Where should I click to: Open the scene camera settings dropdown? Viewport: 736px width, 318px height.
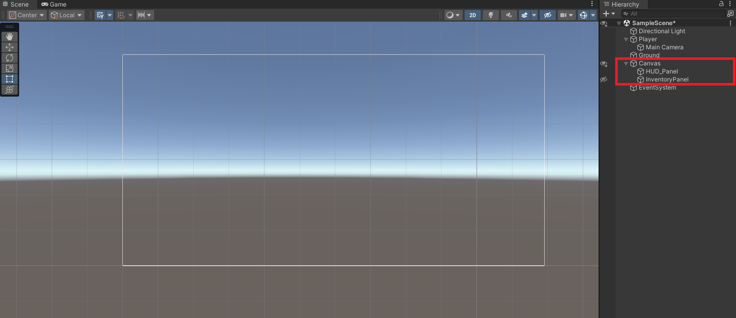[x=566, y=15]
